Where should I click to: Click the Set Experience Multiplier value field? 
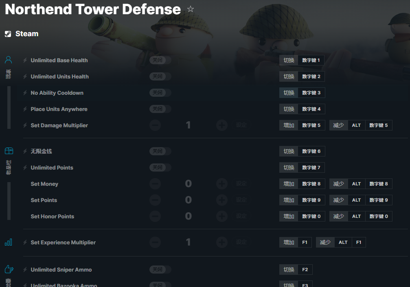click(188, 242)
